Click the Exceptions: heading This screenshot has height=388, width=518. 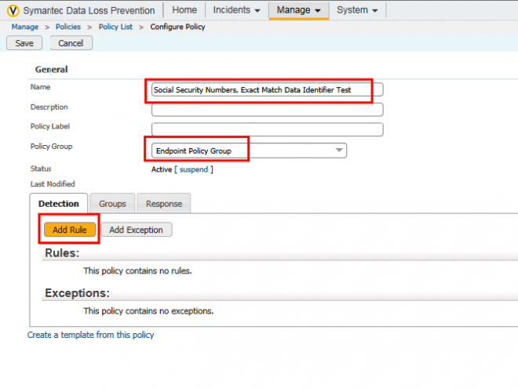tap(77, 293)
